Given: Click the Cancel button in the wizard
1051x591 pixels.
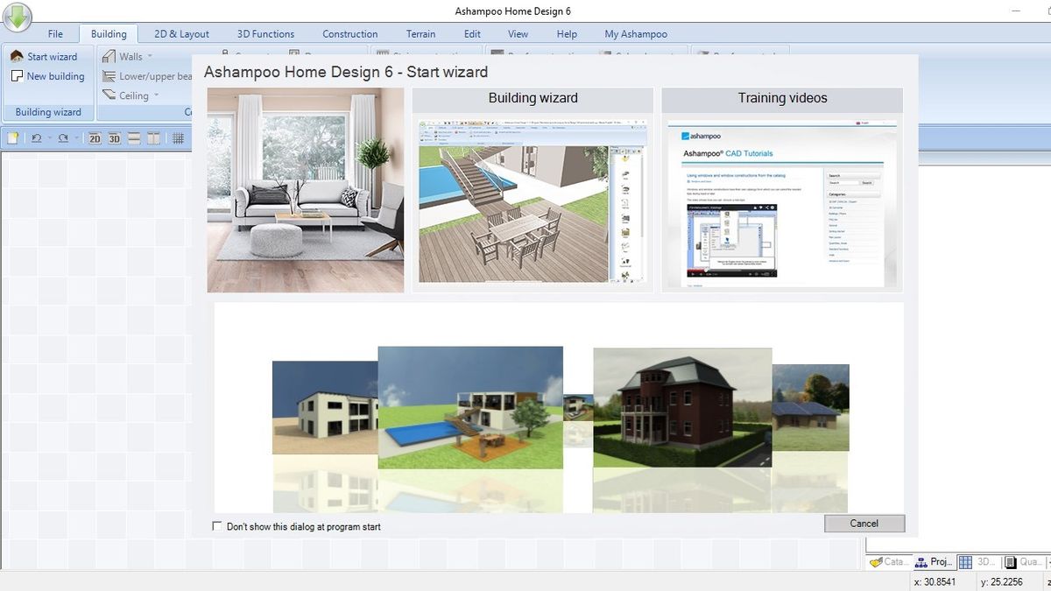Looking at the screenshot, I should click(x=864, y=523).
